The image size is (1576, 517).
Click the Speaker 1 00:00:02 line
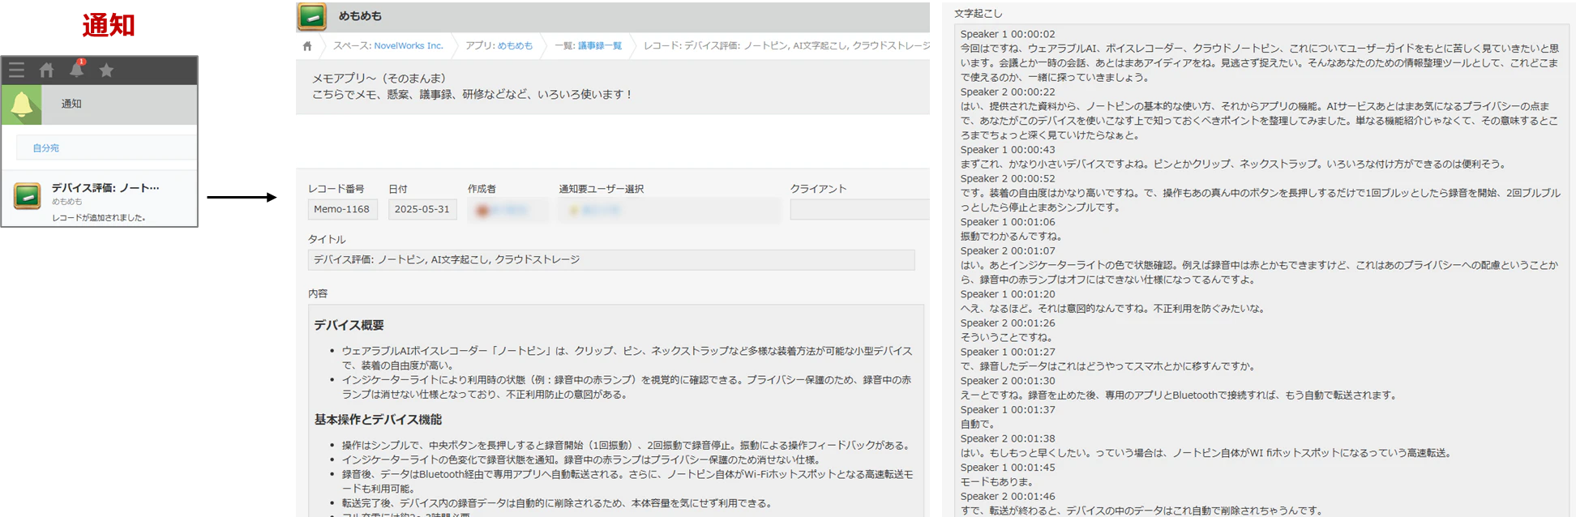point(1008,34)
